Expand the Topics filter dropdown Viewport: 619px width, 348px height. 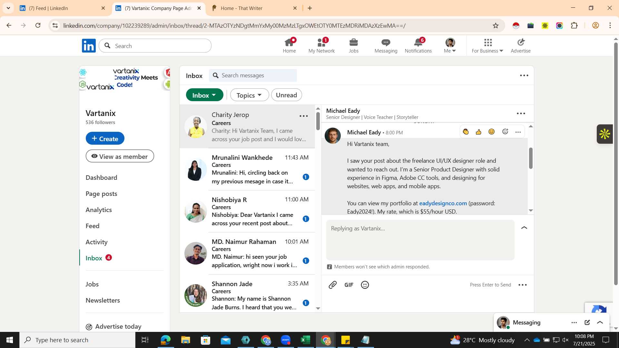click(249, 95)
